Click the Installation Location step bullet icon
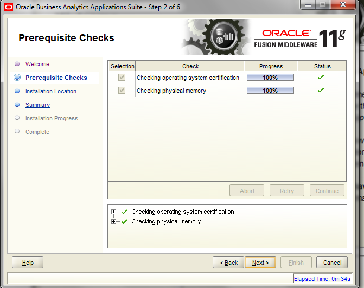The image size is (364, 288). coord(17,91)
